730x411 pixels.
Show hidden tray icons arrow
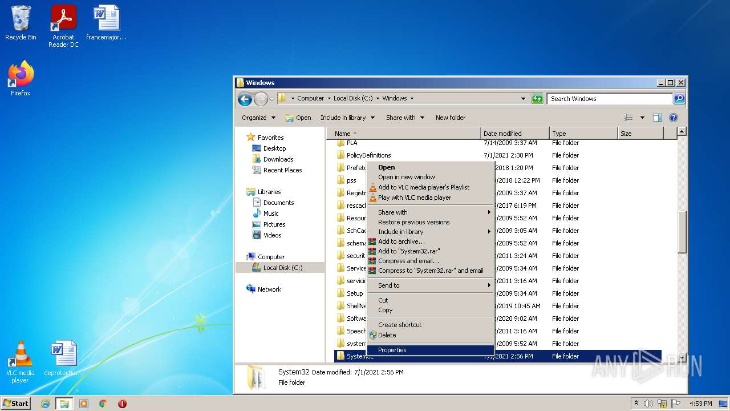point(636,403)
